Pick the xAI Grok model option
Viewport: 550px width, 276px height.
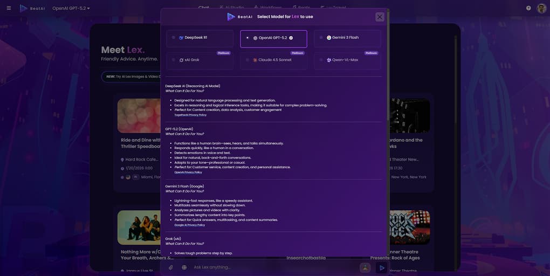[200, 60]
